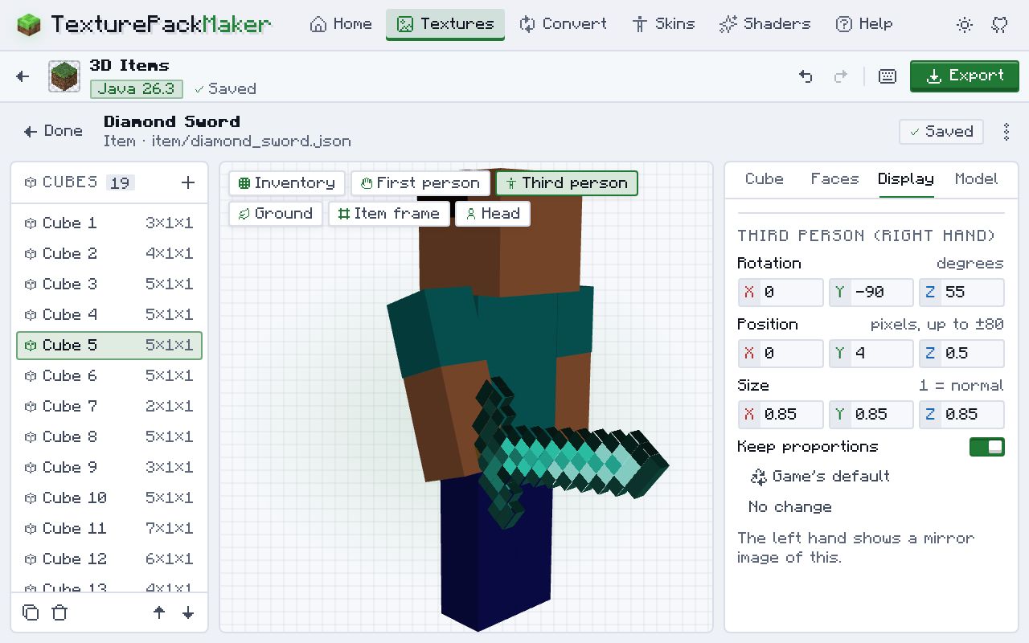
Task: Show the Ground display preview
Action: [276, 214]
